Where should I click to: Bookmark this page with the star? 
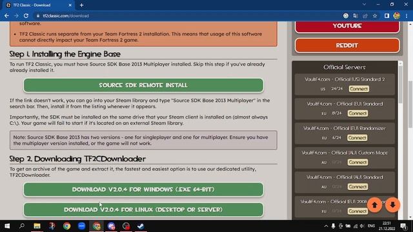coord(375,15)
